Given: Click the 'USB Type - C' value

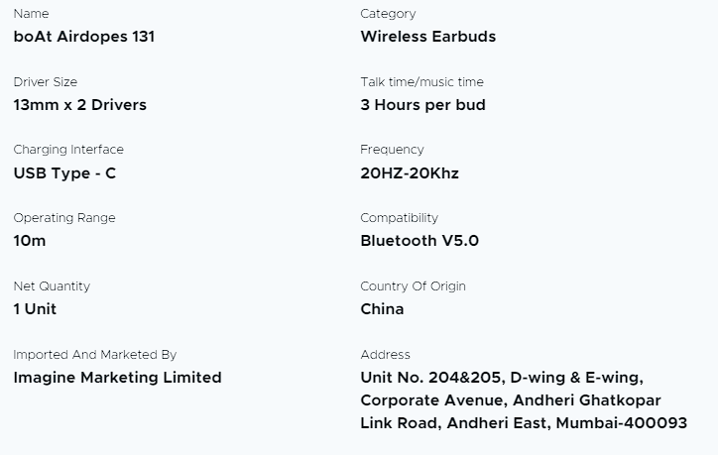Looking at the screenshot, I should pyautogui.click(x=64, y=173).
